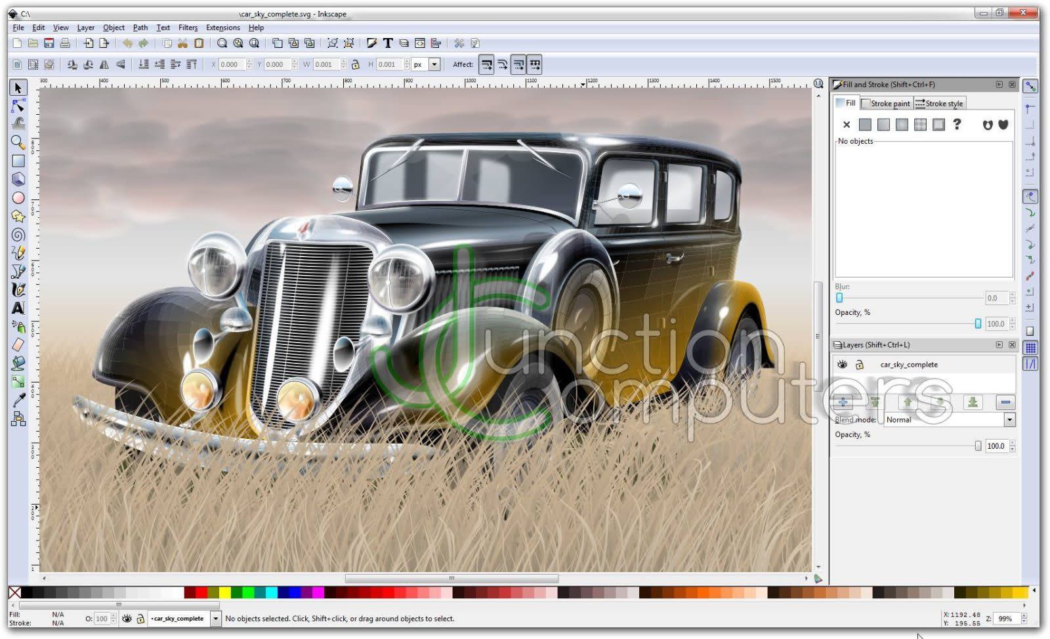The image size is (1050, 639).
Task: Select the Spiral tool
Action: pos(18,235)
